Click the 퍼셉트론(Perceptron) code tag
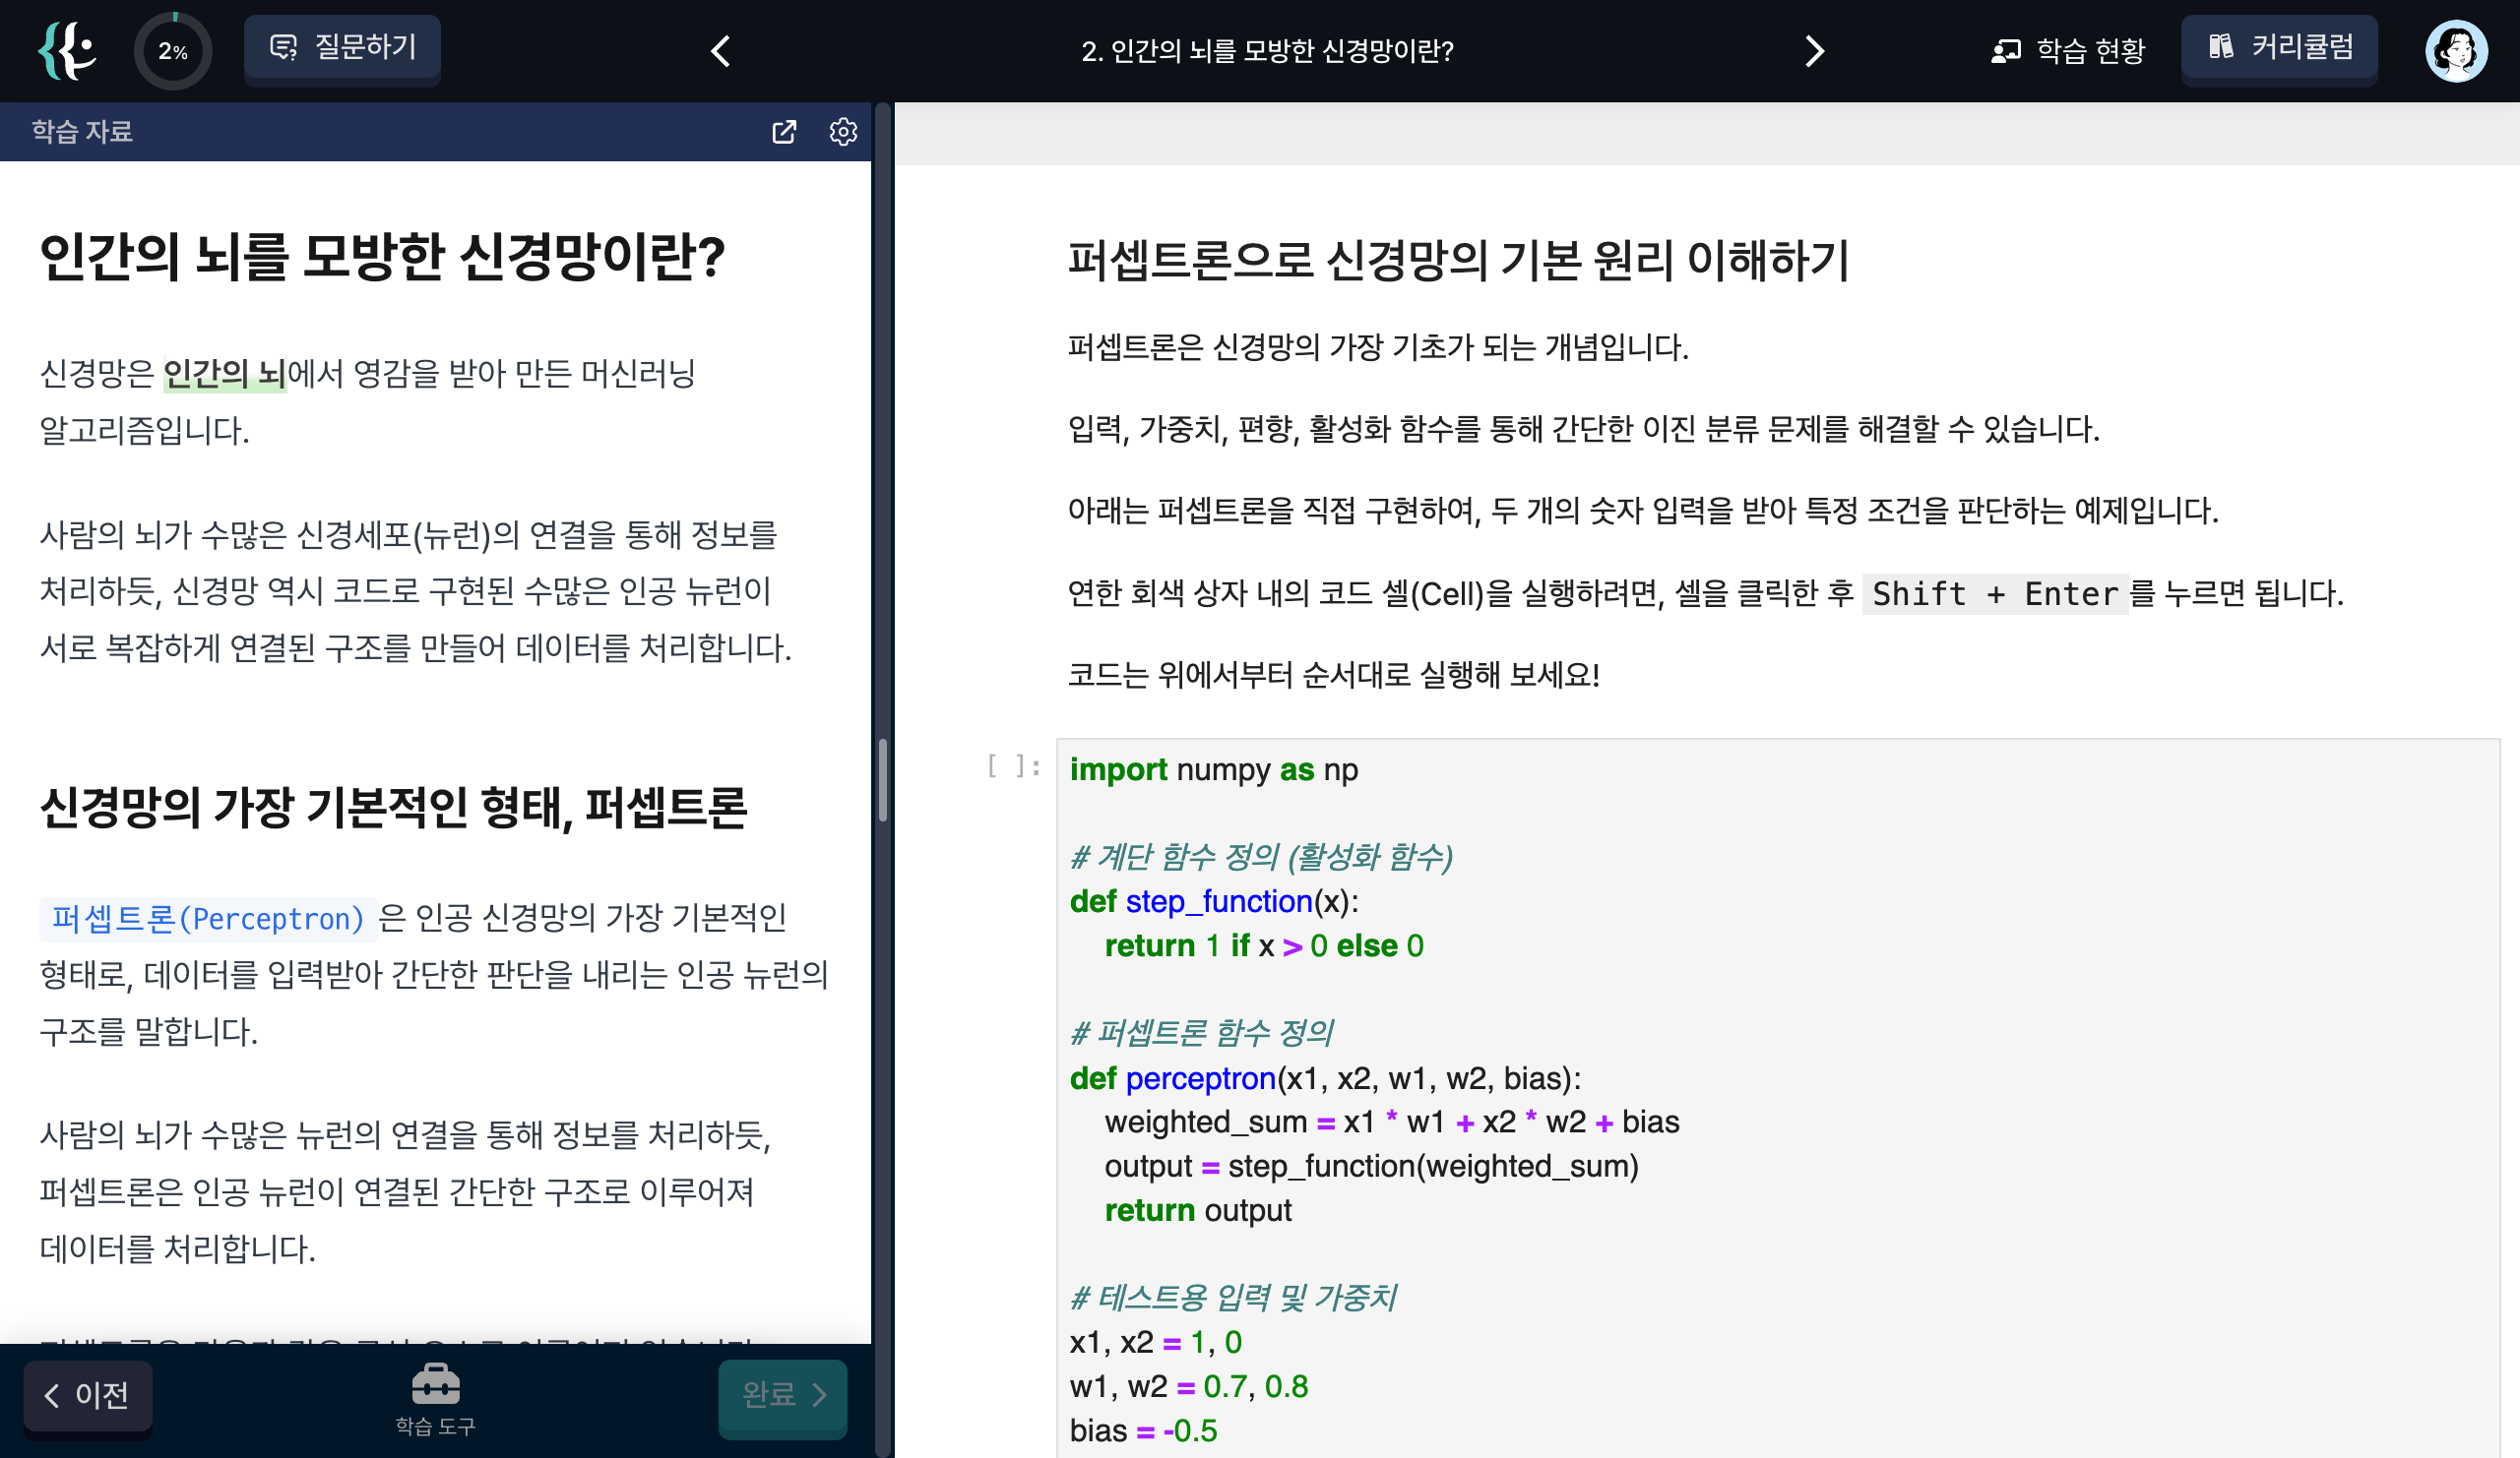The image size is (2520, 1458). point(208,918)
